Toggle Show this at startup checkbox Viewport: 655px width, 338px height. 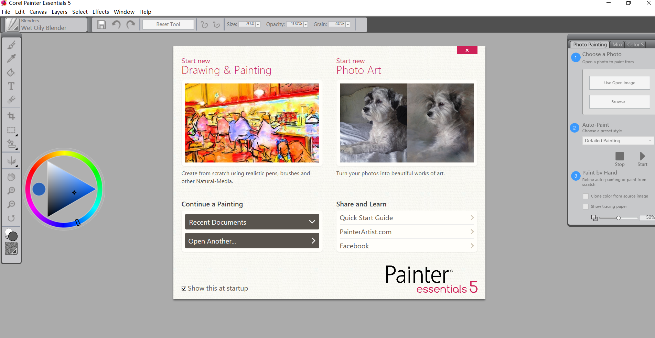[x=184, y=289]
